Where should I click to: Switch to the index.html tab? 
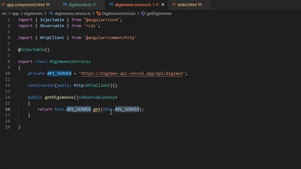[187, 5]
